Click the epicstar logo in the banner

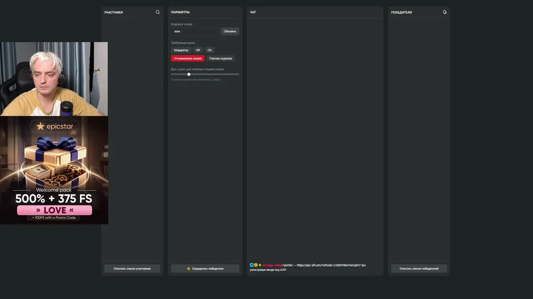click(x=55, y=126)
